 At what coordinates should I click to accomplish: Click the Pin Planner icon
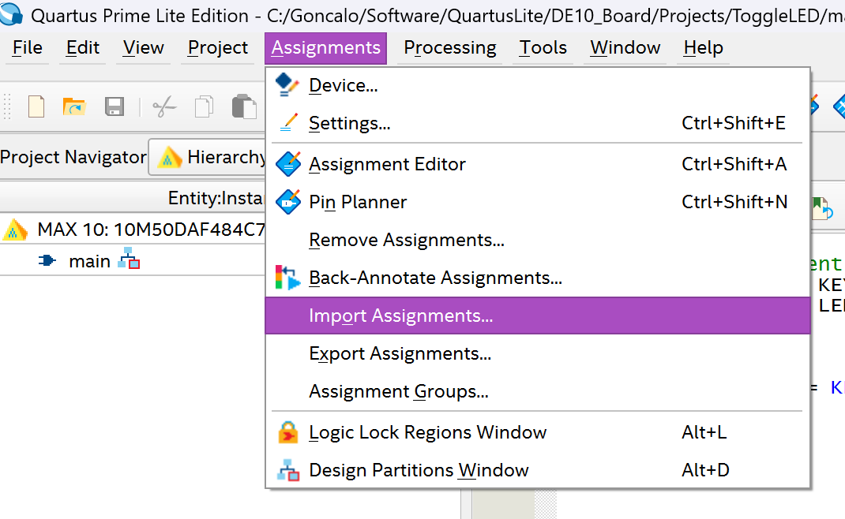[288, 202]
